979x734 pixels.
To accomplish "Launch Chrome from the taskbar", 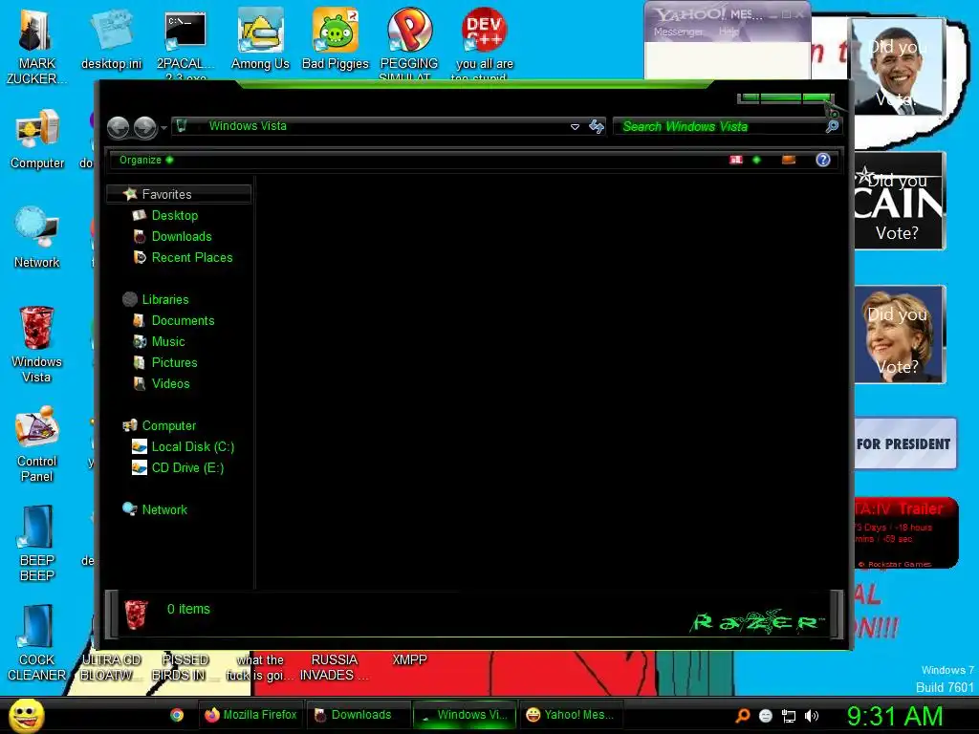I will [x=177, y=715].
